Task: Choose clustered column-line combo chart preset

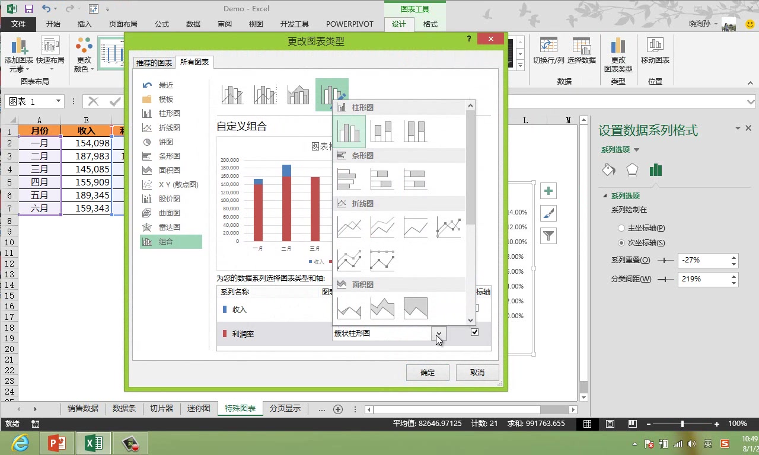Action: (232, 95)
